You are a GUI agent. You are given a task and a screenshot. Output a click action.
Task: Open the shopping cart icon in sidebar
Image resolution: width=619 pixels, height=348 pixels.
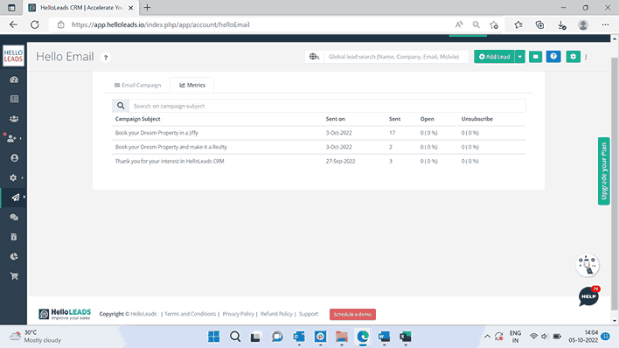coord(14,276)
